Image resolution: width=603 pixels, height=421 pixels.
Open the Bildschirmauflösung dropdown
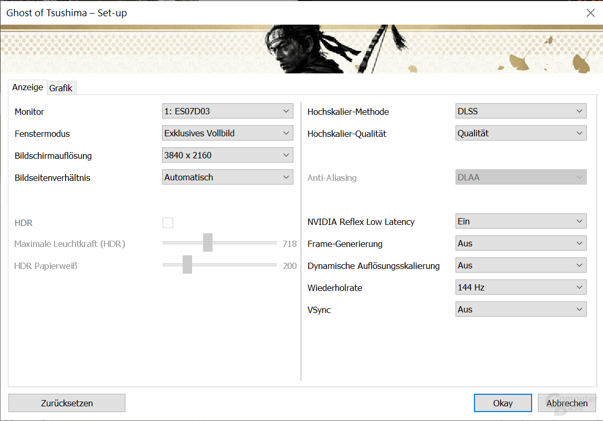pos(228,155)
